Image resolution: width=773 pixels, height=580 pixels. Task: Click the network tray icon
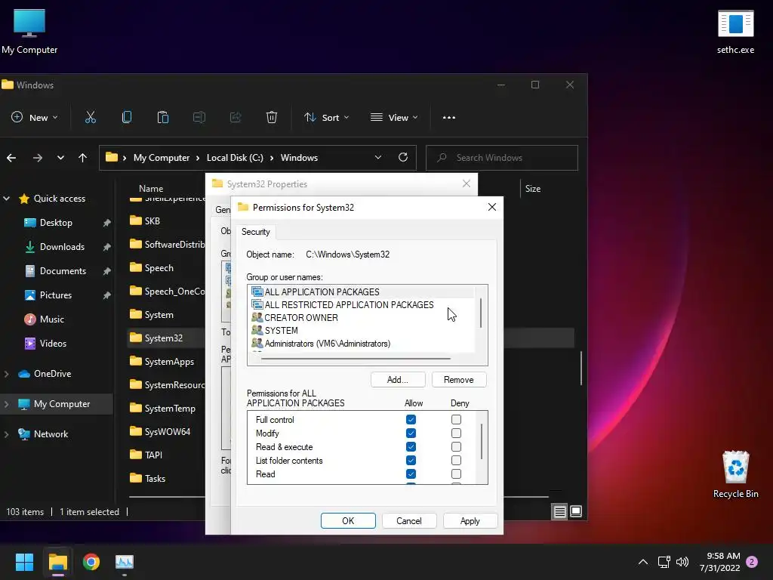(664, 562)
